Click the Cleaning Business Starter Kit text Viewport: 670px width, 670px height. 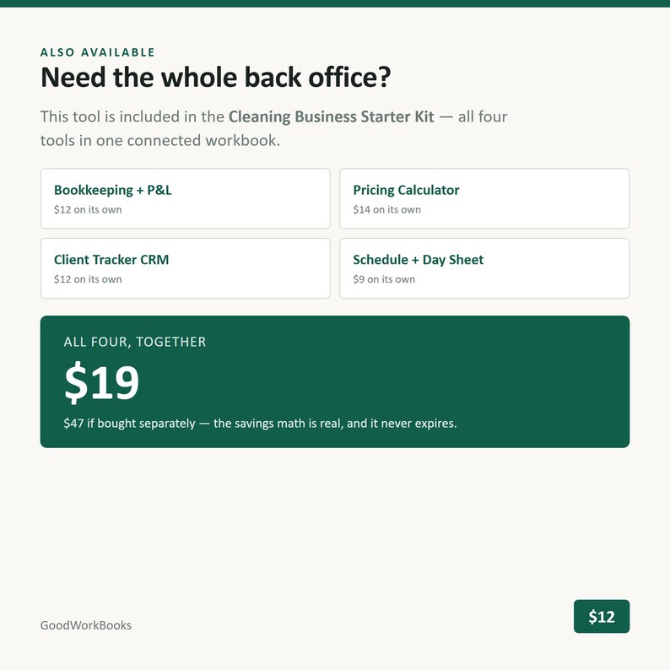(331, 116)
